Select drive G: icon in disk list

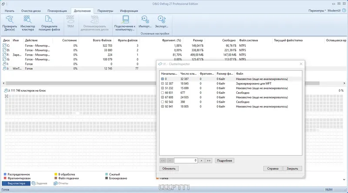tap(4, 59)
